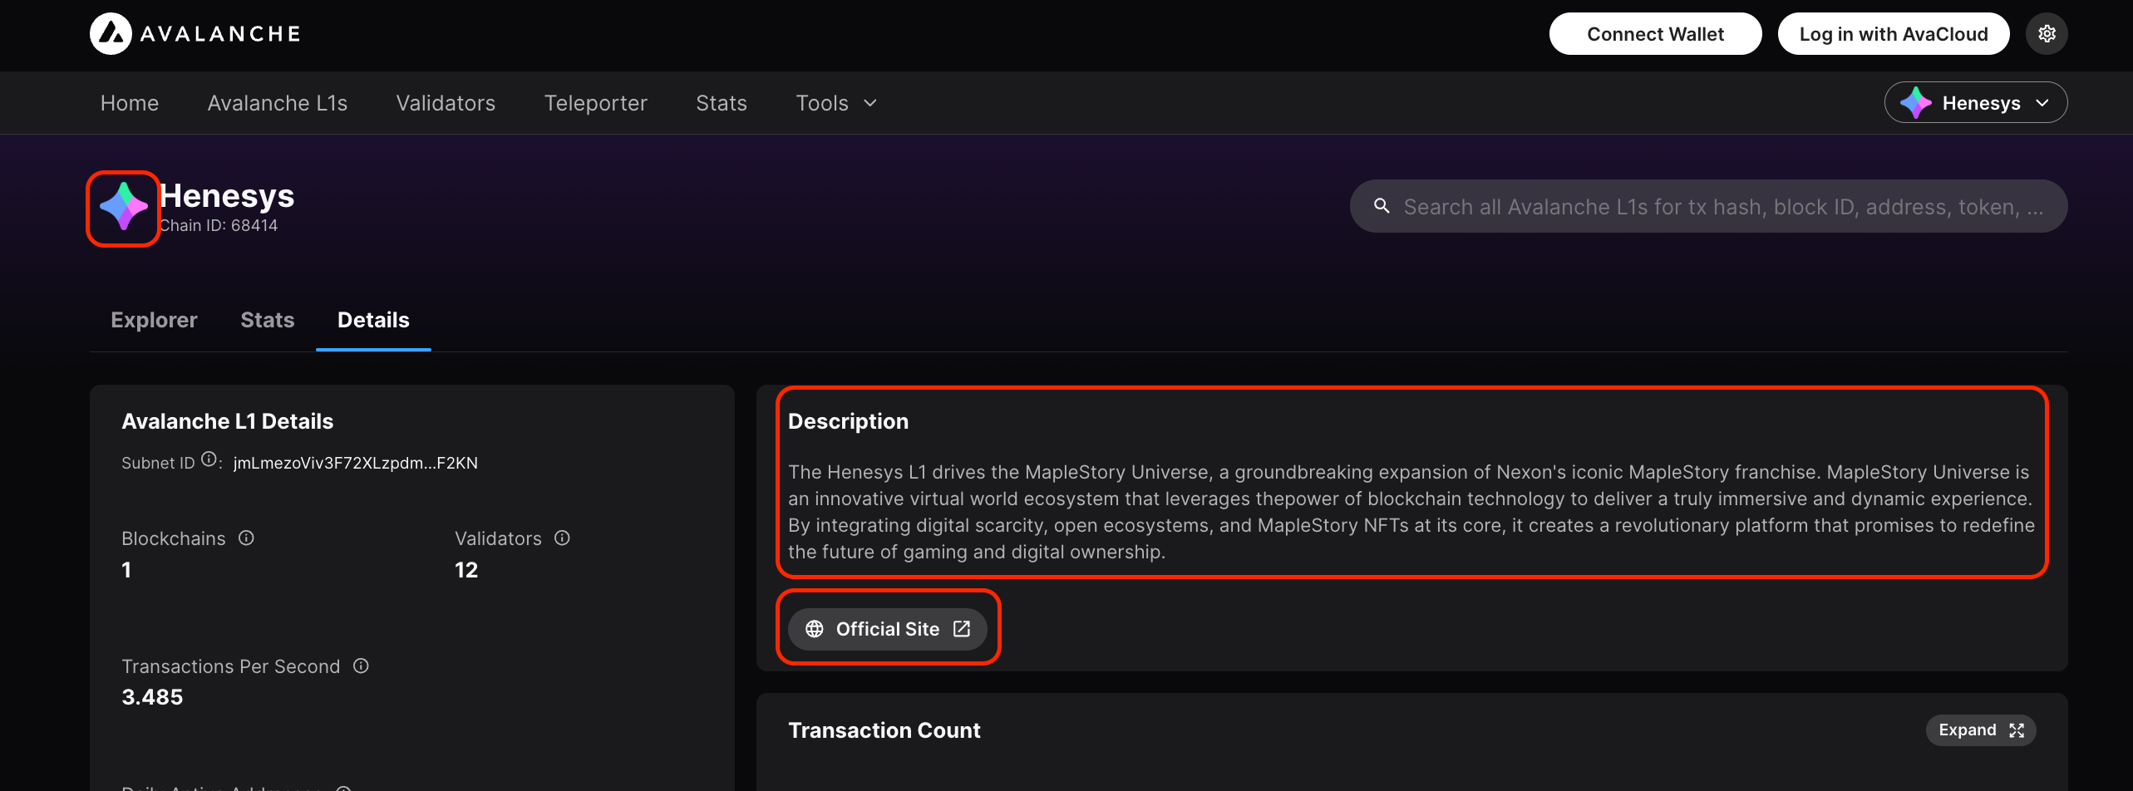Viewport: 2133px width, 791px height.
Task: Click the Validators info icon
Action: 562,538
